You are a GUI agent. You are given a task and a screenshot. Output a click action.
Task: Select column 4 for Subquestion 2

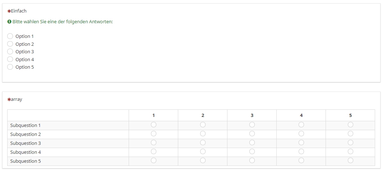click(x=301, y=134)
